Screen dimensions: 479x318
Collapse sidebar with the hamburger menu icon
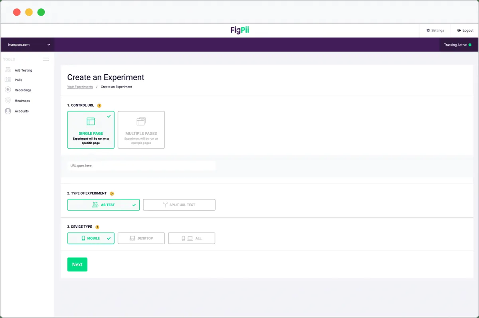click(x=46, y=59)
